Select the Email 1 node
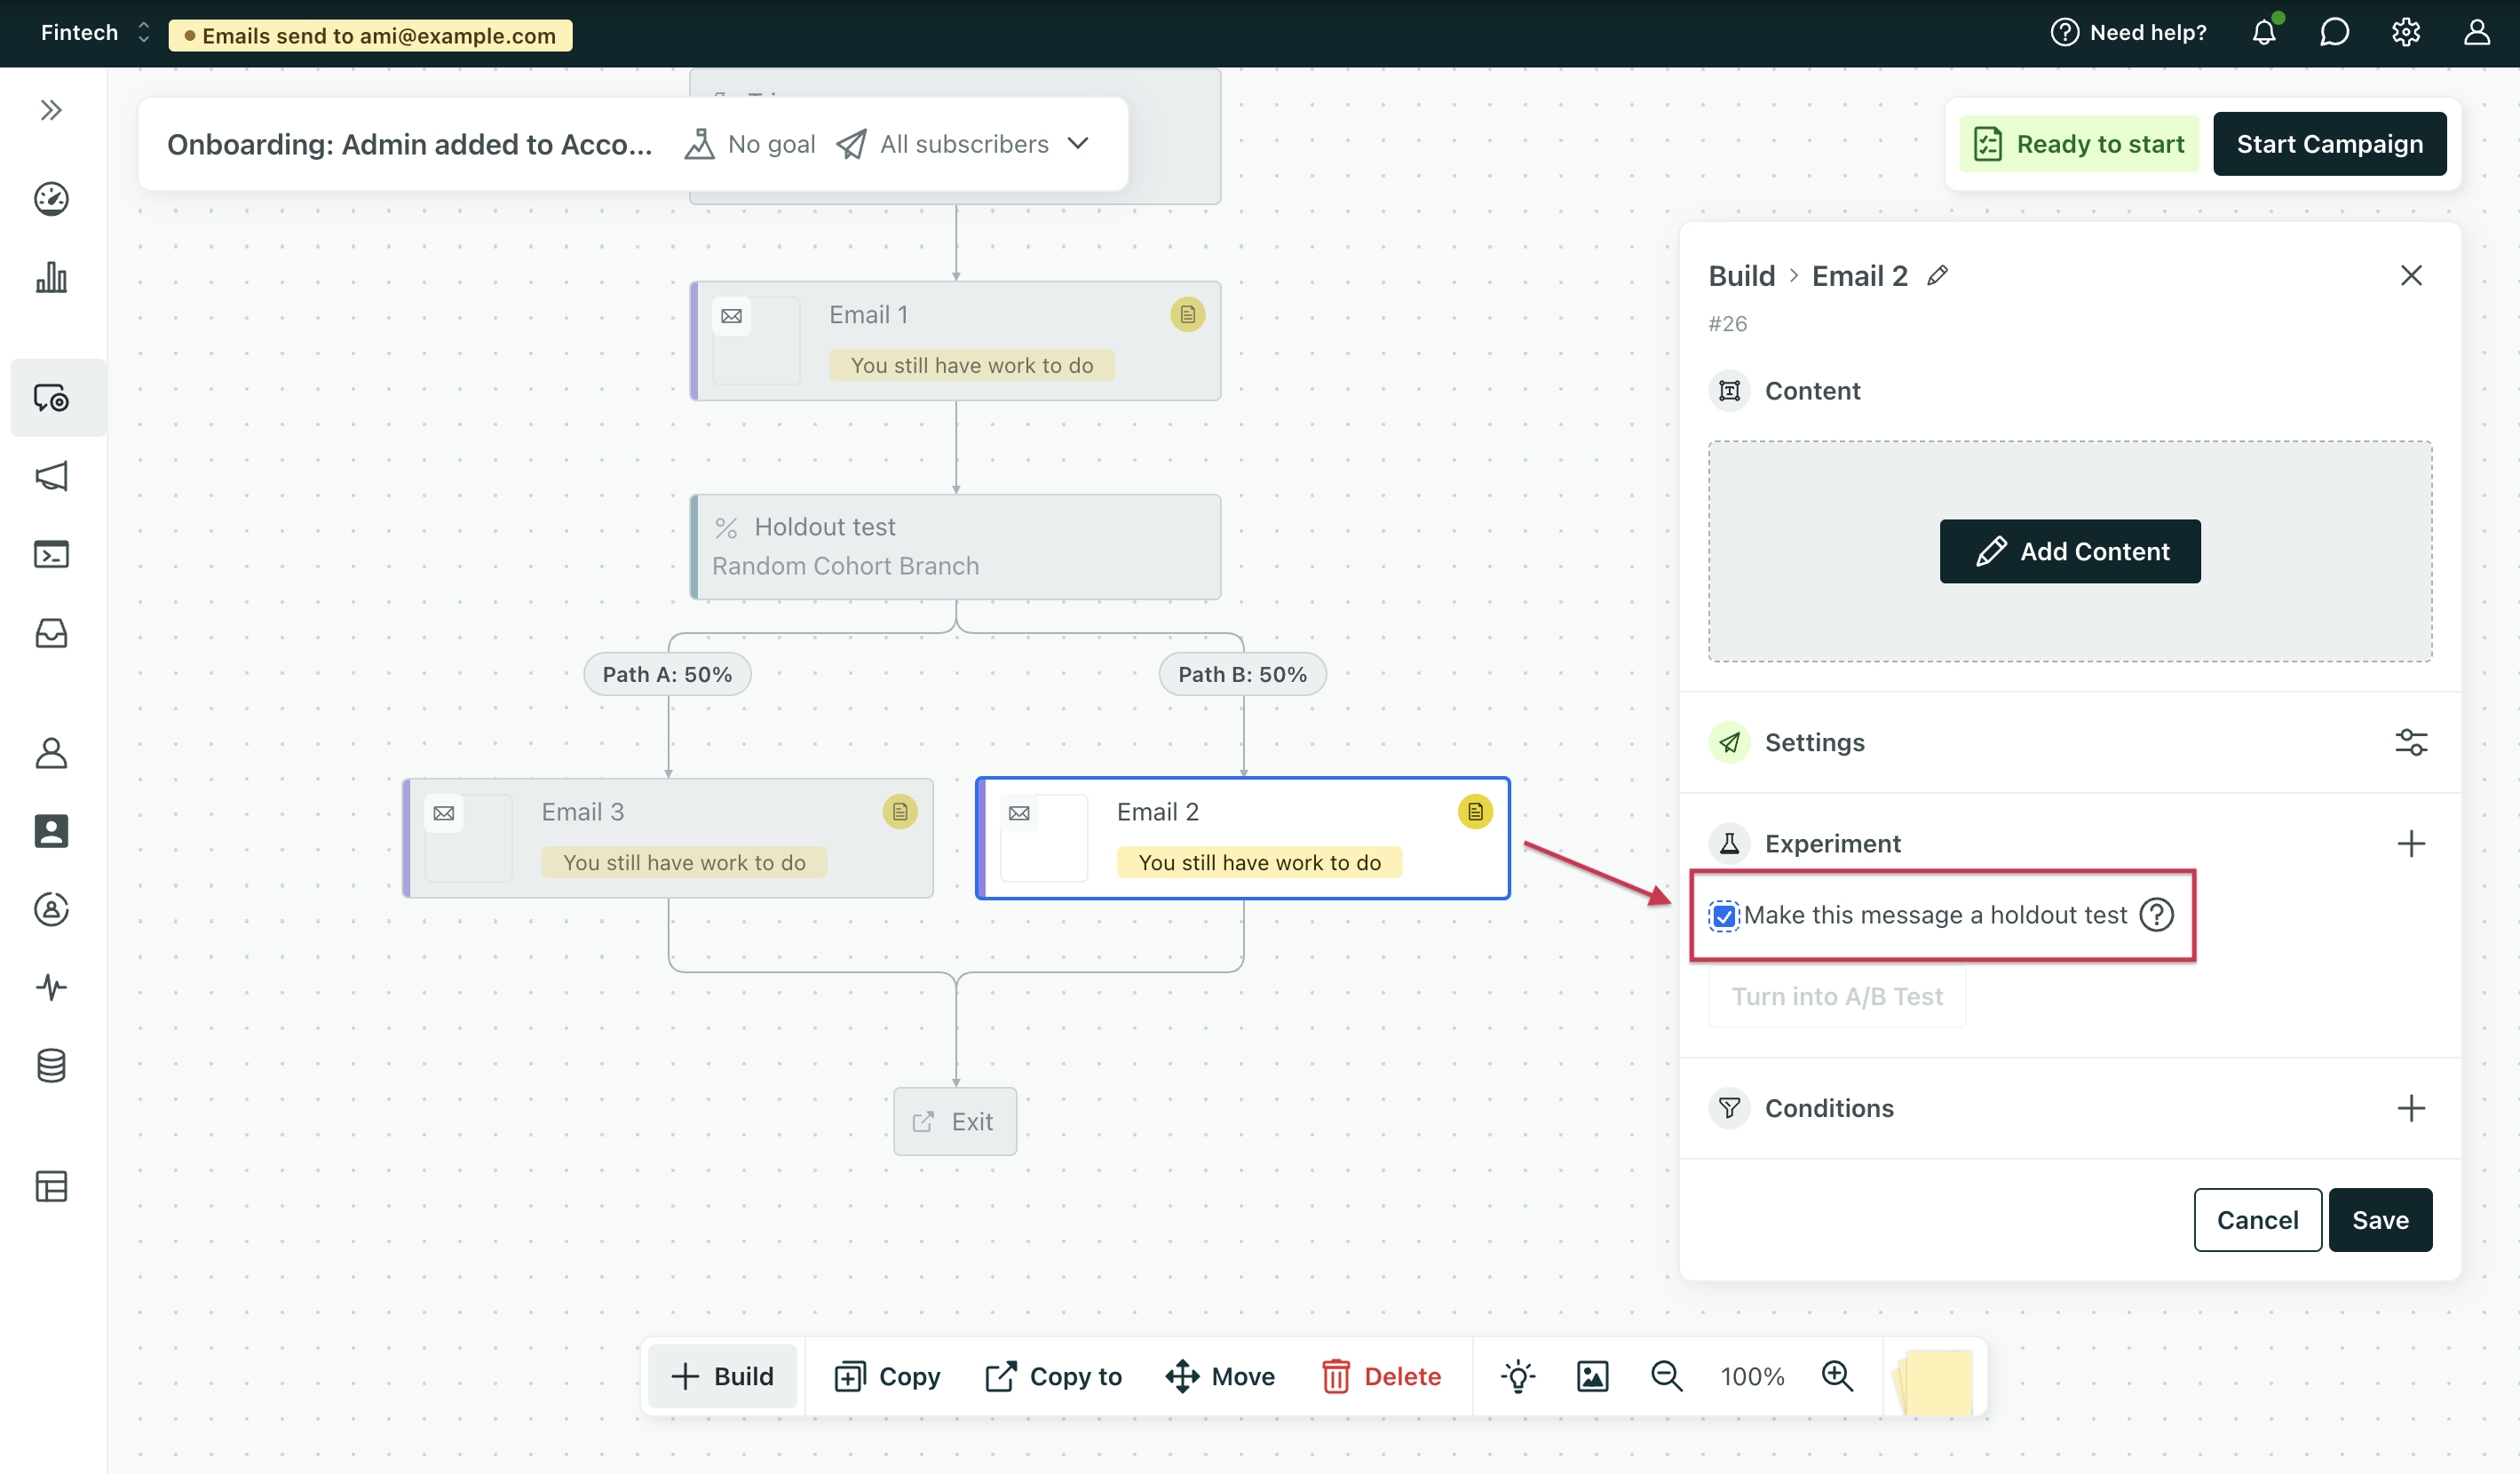The image size is (2520, 1474). (x=956, y=341)
